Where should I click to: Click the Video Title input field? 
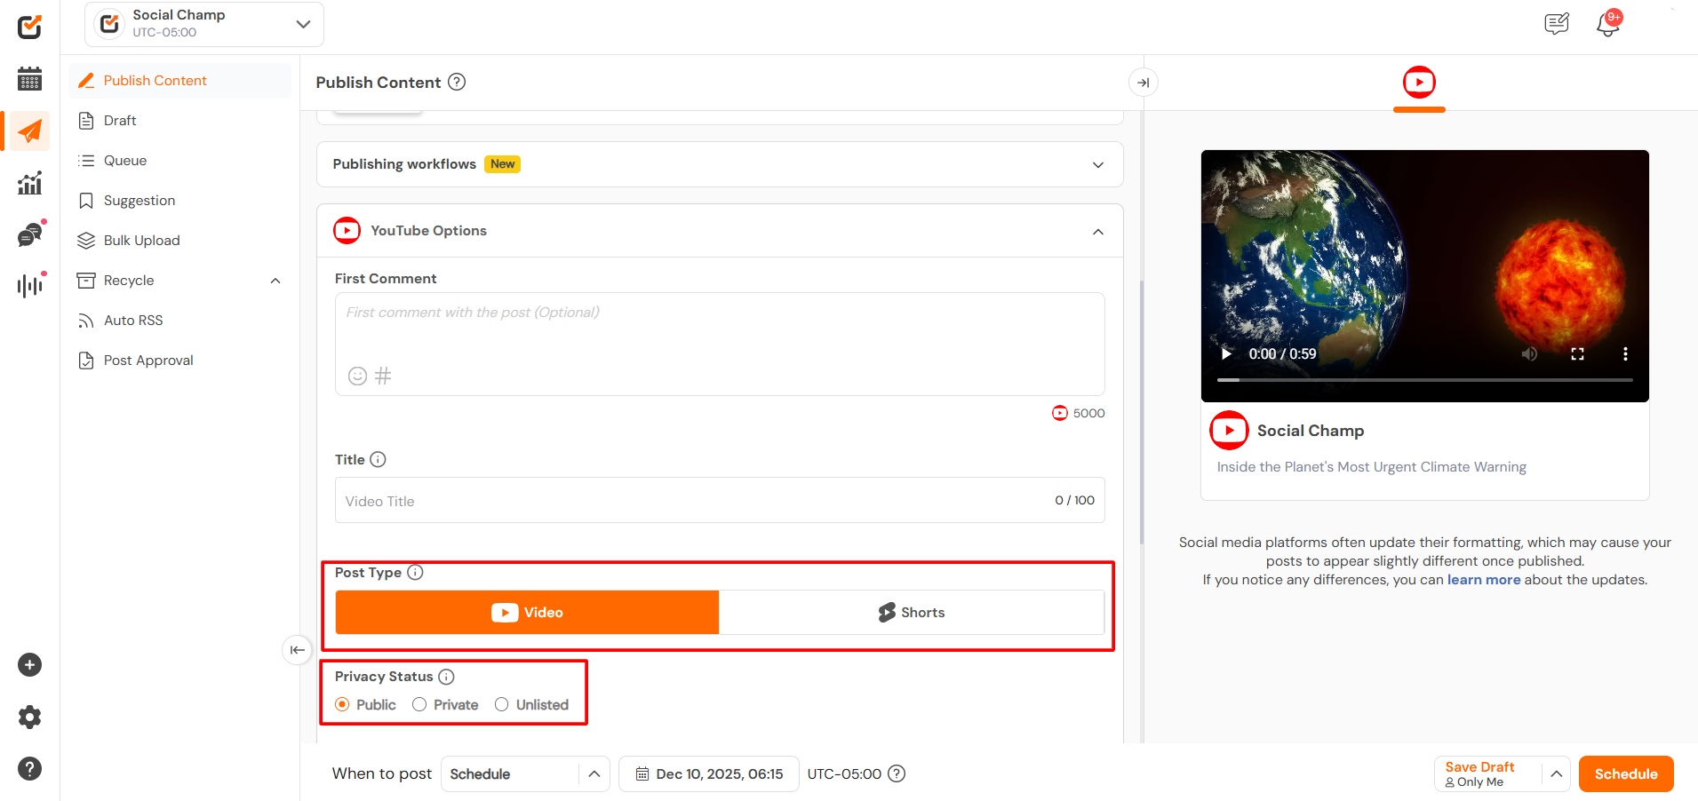pos(693,501)
